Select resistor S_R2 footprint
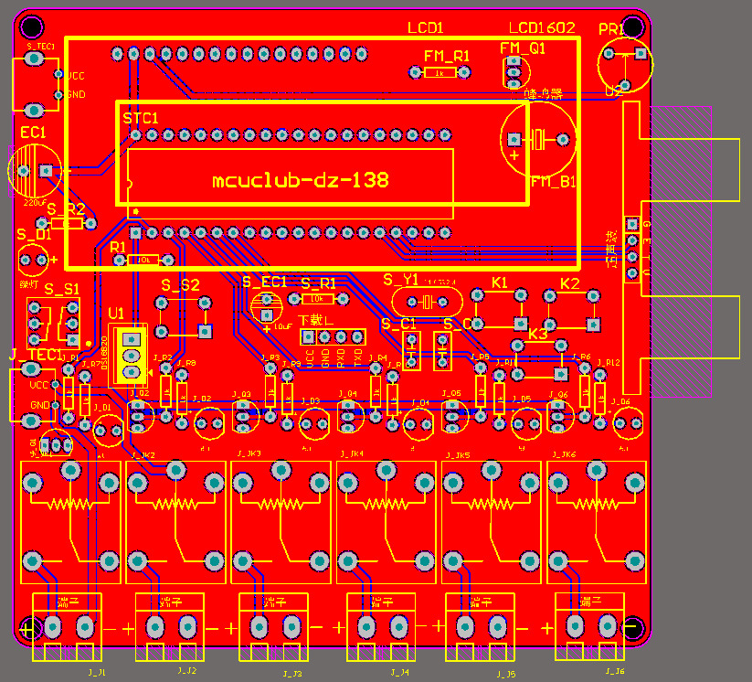 (x=66, y=223)
